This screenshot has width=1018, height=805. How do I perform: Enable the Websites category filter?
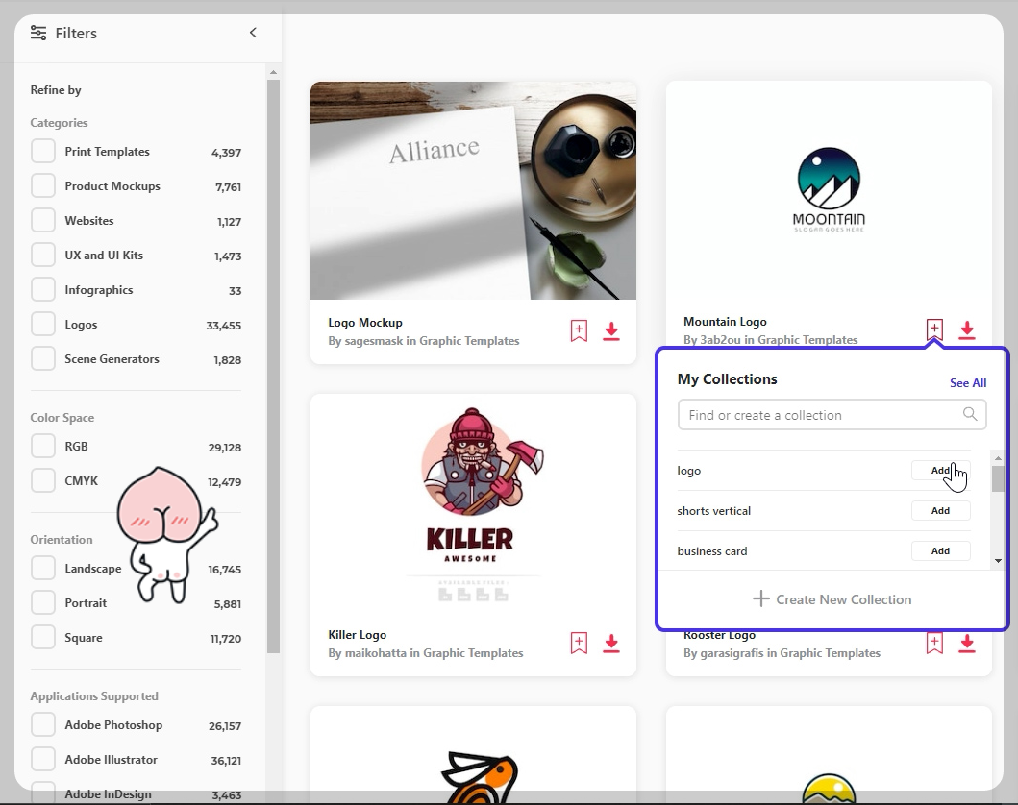(43, 220)
